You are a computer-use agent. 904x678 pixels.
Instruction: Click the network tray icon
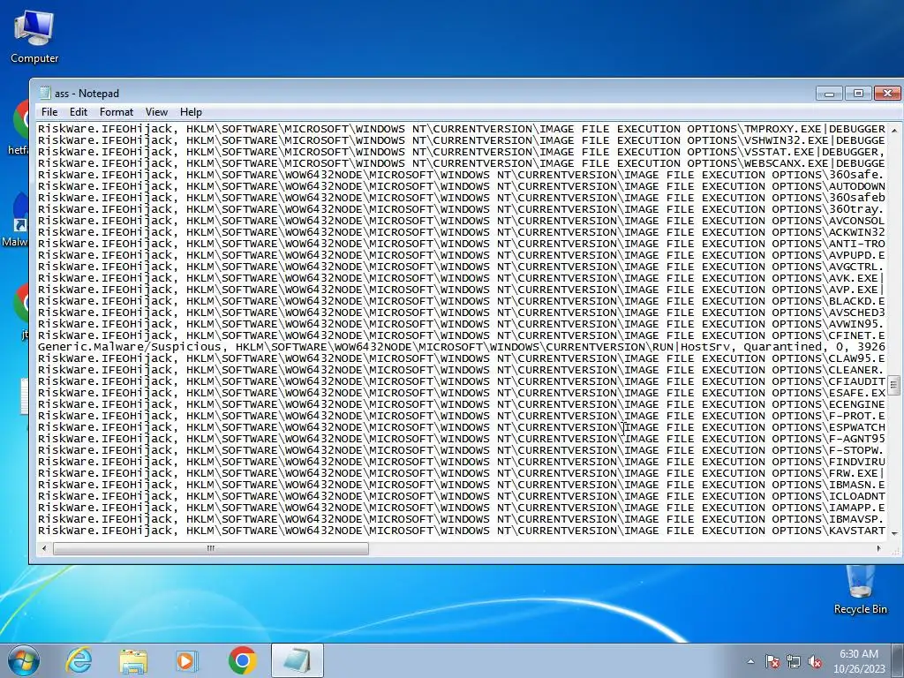tap(794, 661)
